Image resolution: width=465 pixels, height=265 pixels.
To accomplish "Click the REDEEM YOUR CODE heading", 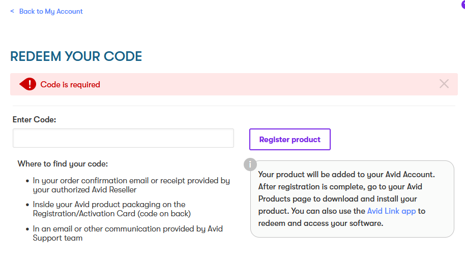I will [76, 56].
